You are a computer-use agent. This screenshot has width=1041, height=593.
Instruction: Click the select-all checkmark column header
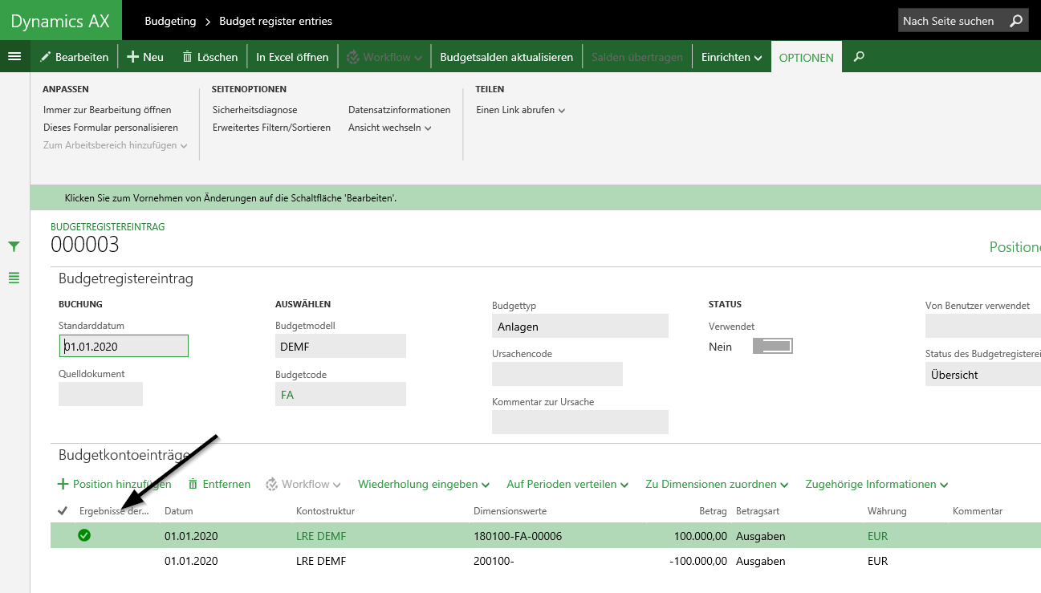click(x=63, y=511)
